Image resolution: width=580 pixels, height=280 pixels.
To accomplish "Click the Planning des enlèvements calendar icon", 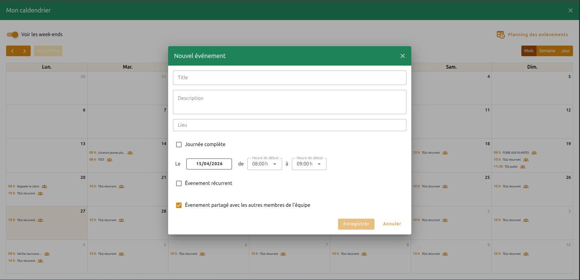I will pyautogui.click(x=500, y=35).
